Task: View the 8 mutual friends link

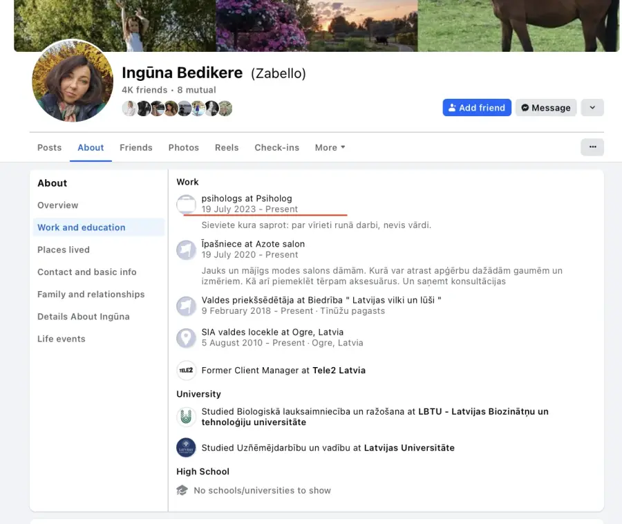Action: coord(196,90)
